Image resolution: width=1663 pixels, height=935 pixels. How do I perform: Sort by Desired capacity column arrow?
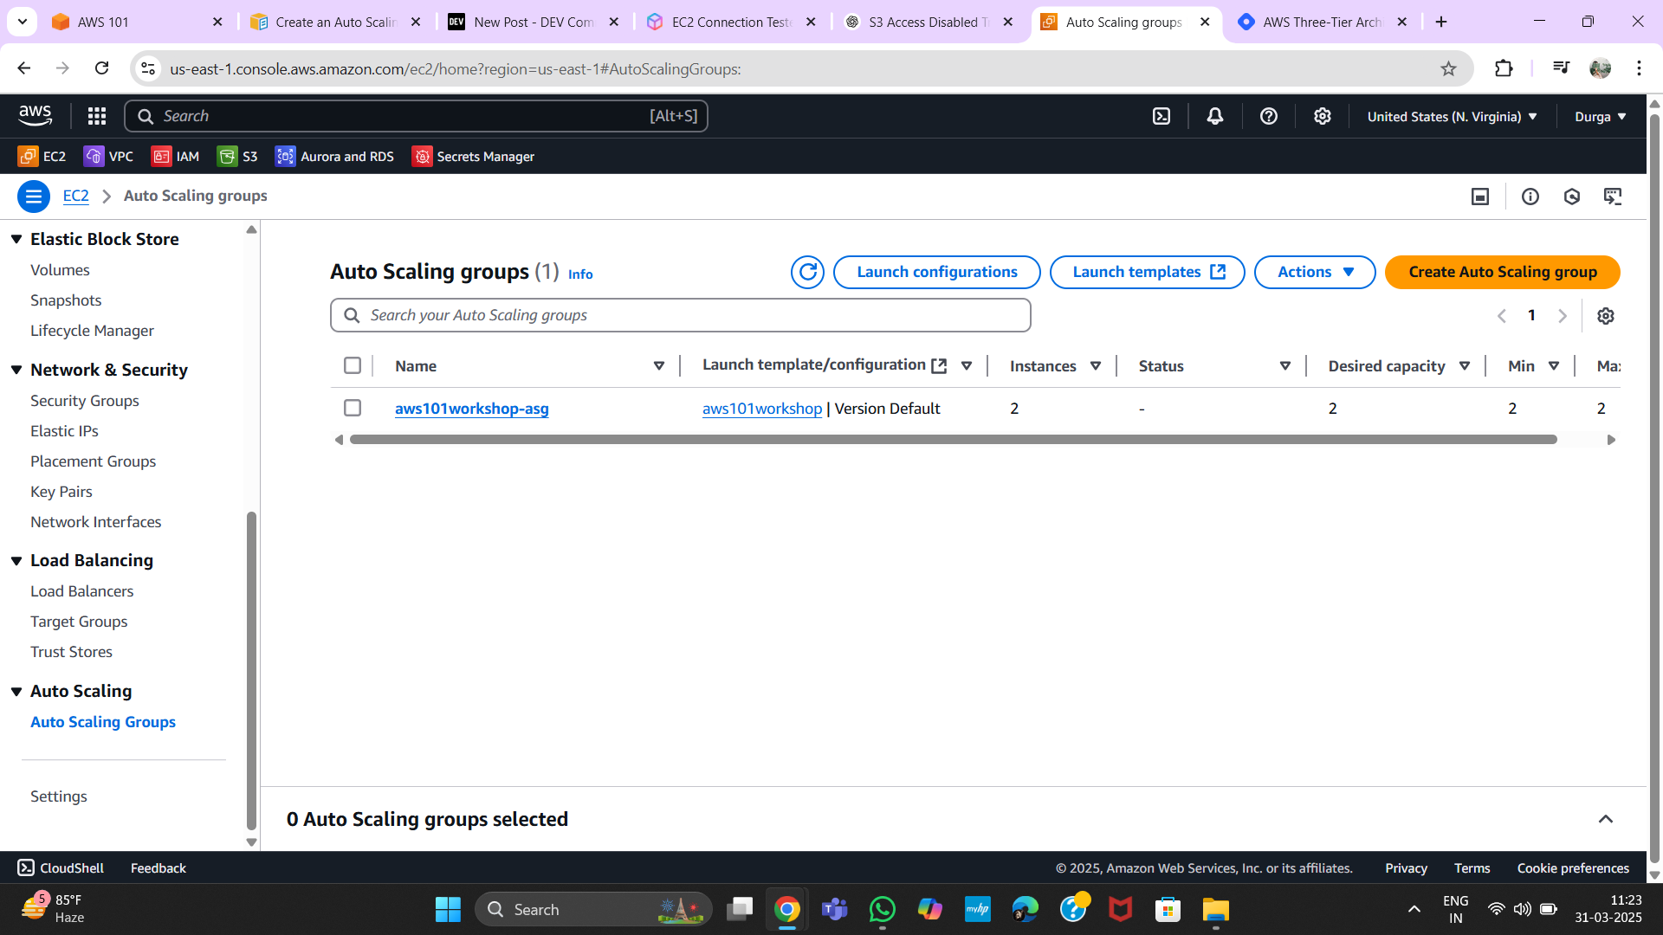(x=1465, y=366)
